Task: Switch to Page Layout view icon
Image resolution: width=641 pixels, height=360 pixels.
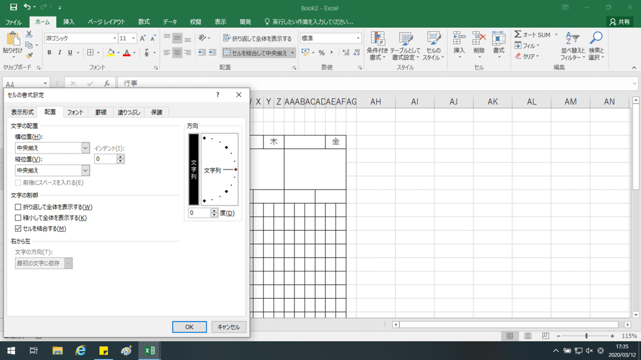Action: [528, 336]
